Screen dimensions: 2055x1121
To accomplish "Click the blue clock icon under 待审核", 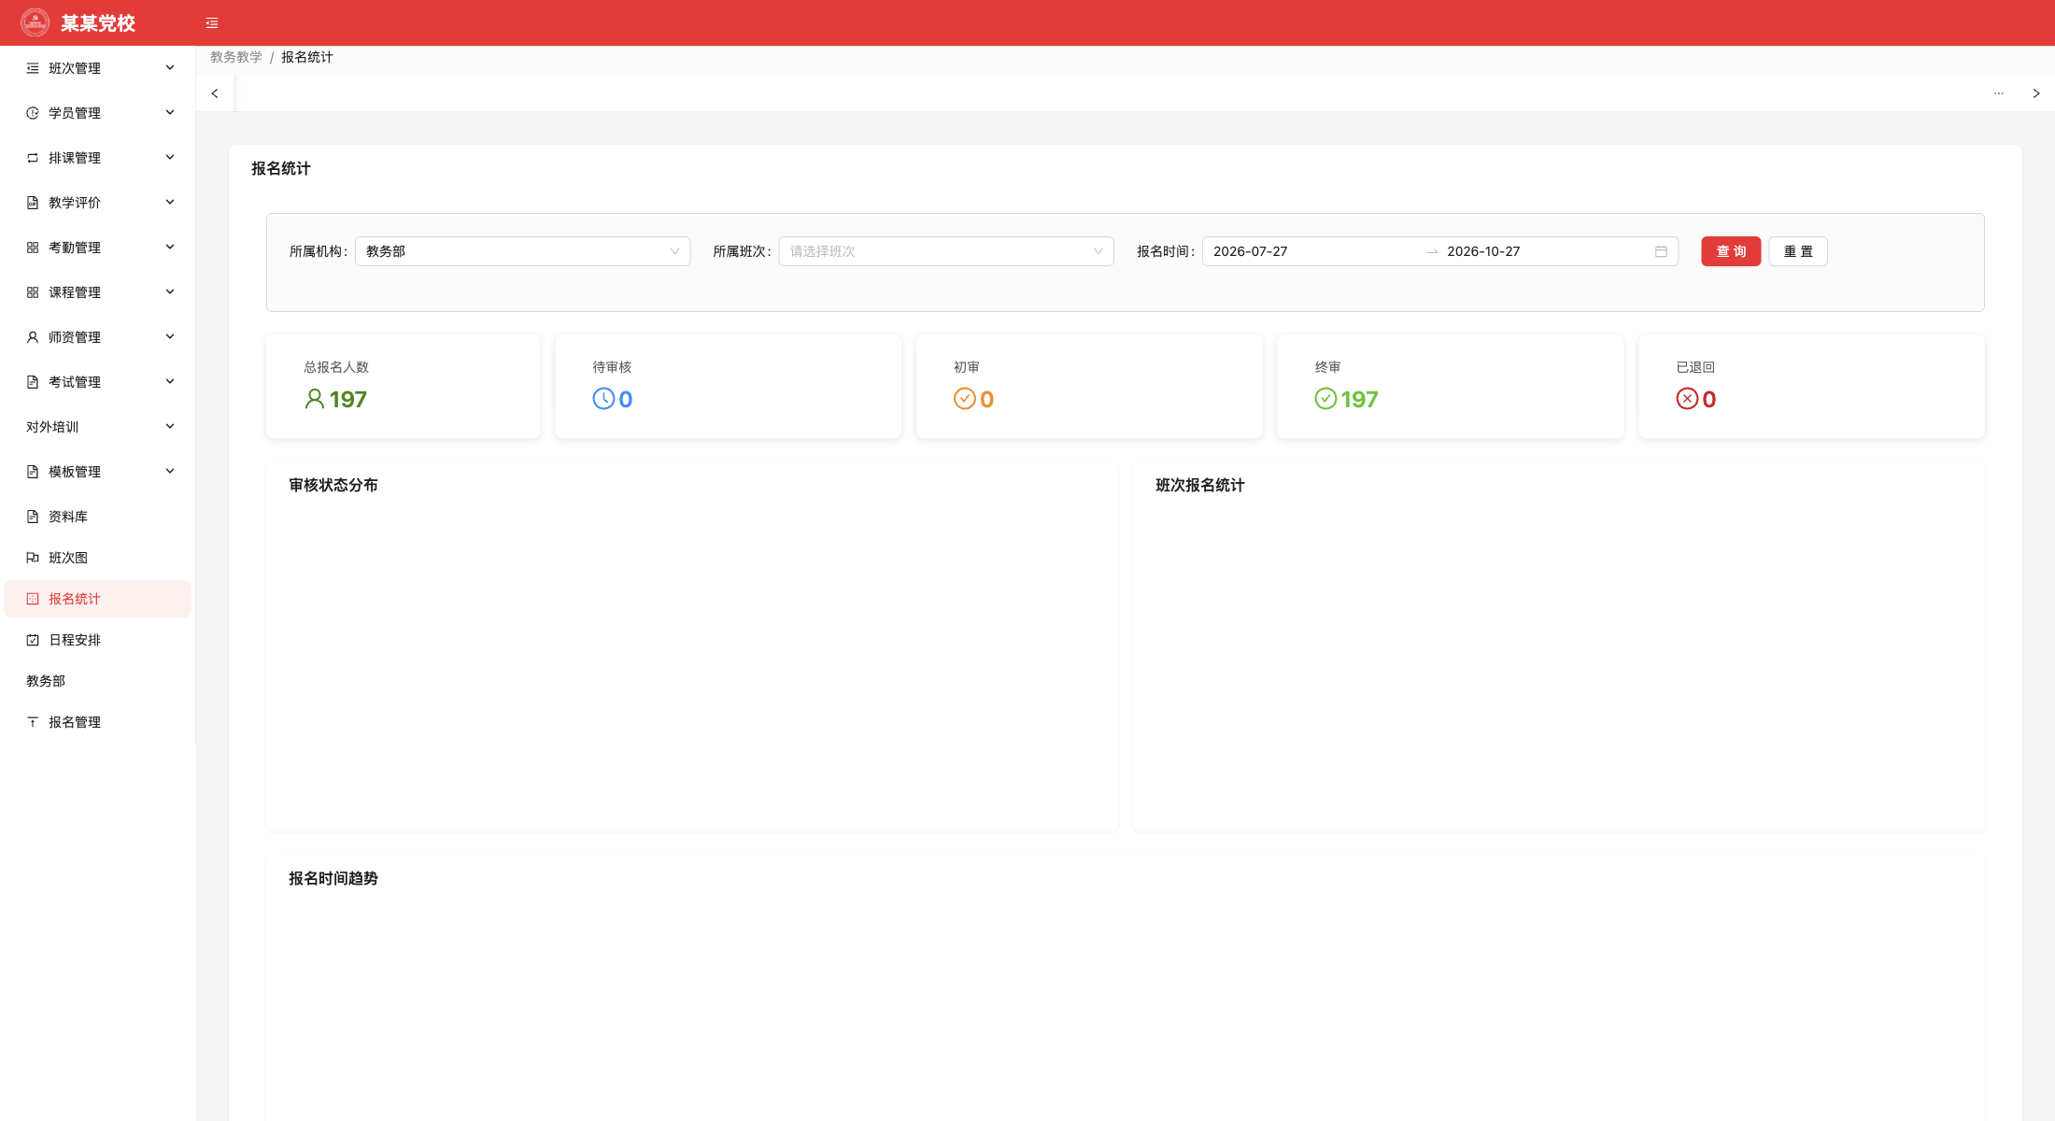I will (603, 399).
